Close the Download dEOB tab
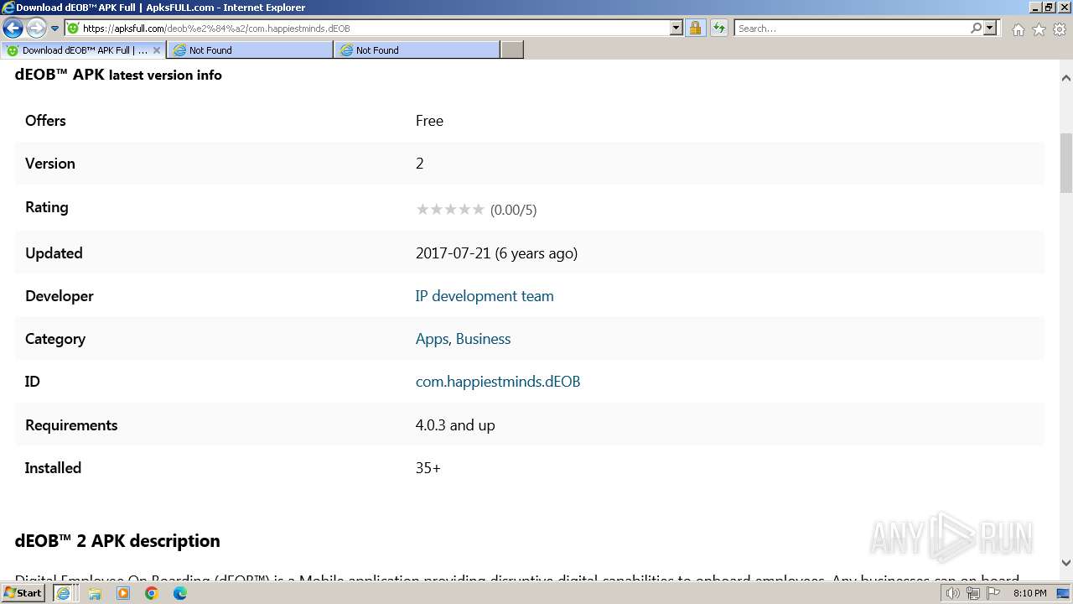Image resolution: width=1073 pixels, height=604 pixels. point(156,50)
